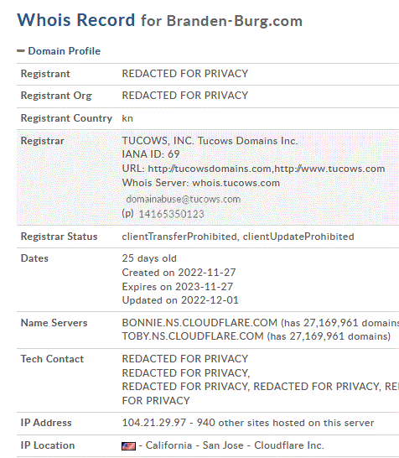
Task: Click the Registrar Status row label
Action: click(59, 237)
